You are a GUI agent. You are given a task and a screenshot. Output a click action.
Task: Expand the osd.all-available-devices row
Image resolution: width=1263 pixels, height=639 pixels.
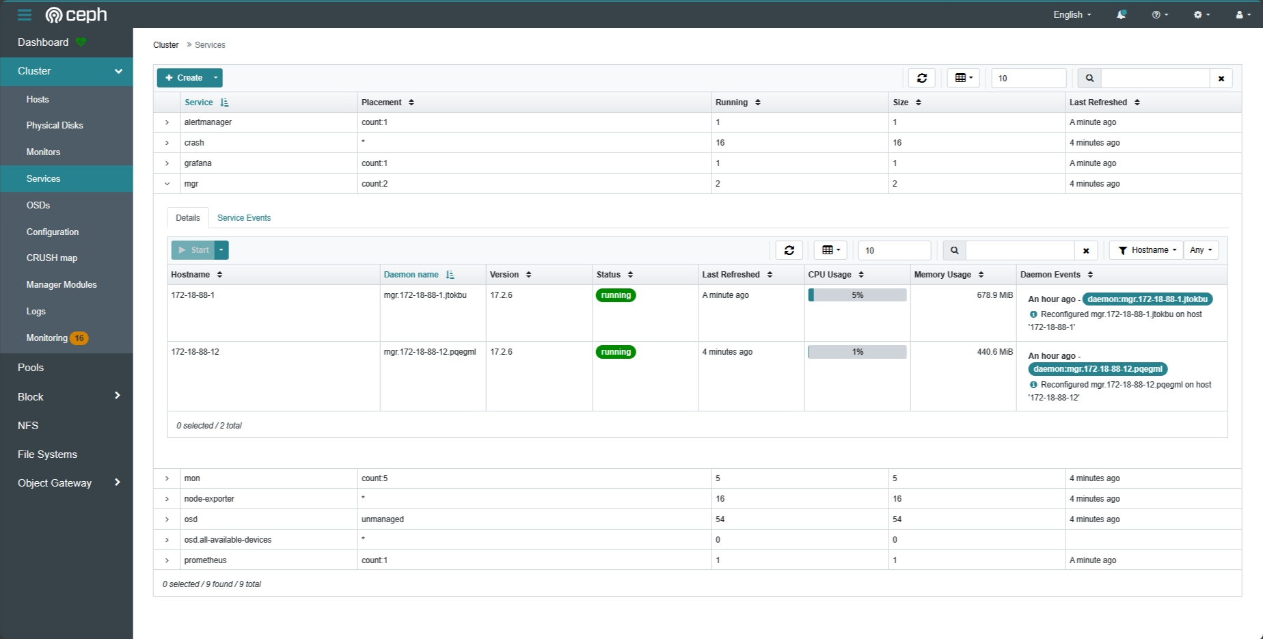click(167, 540)
